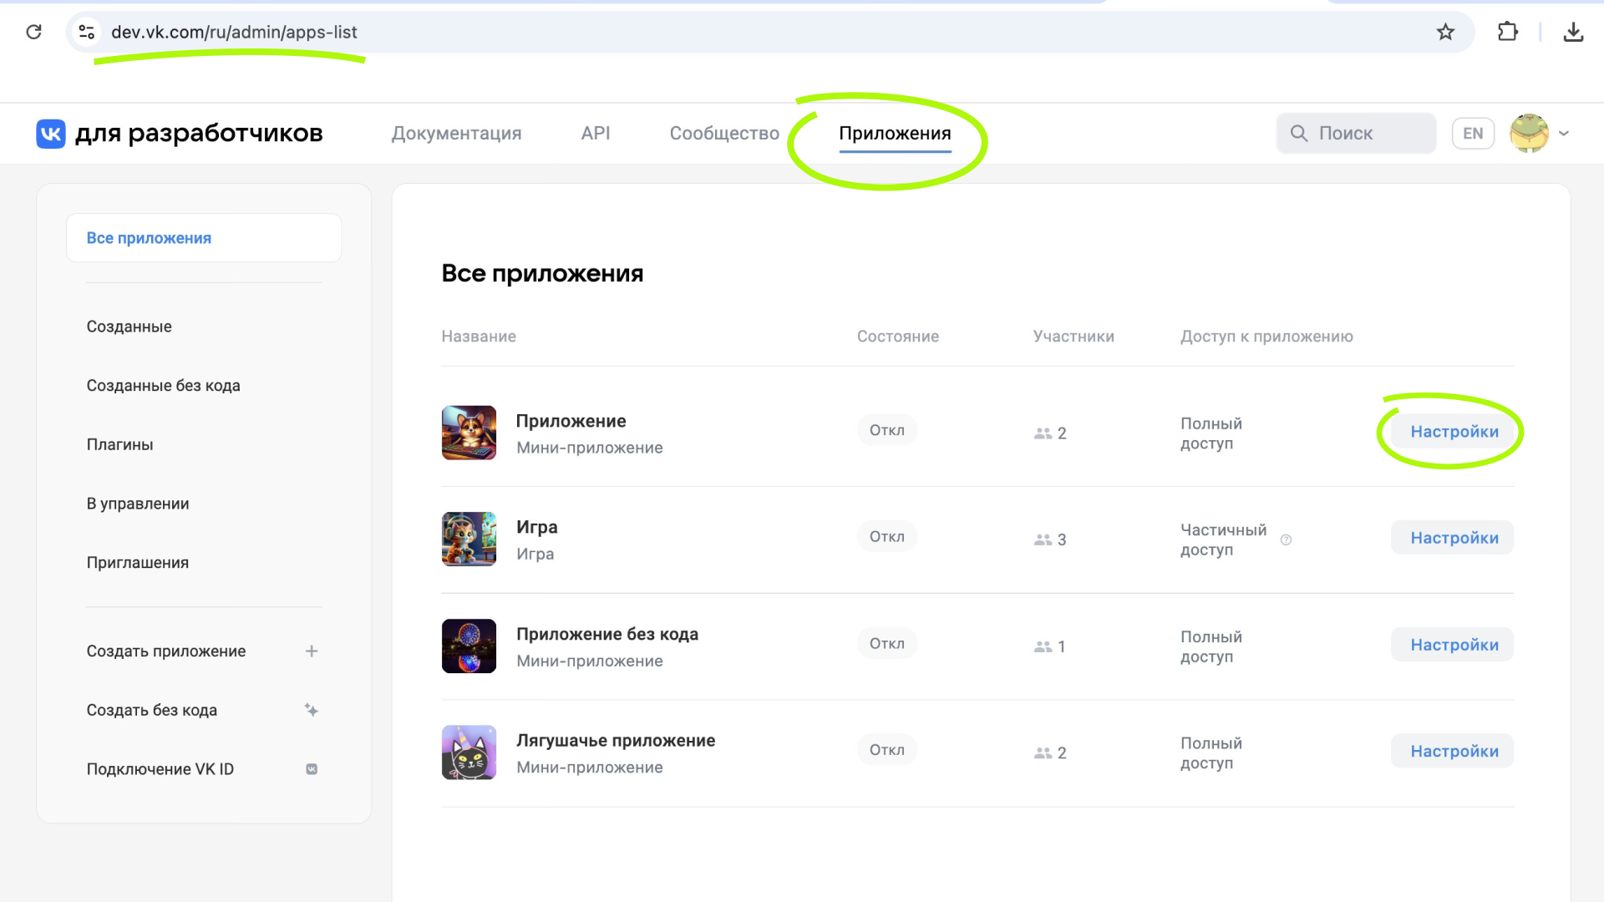This screenshot has height=902, width=1604.
Task: Go to the Сообщество tab
Action: tap(724, 134)
